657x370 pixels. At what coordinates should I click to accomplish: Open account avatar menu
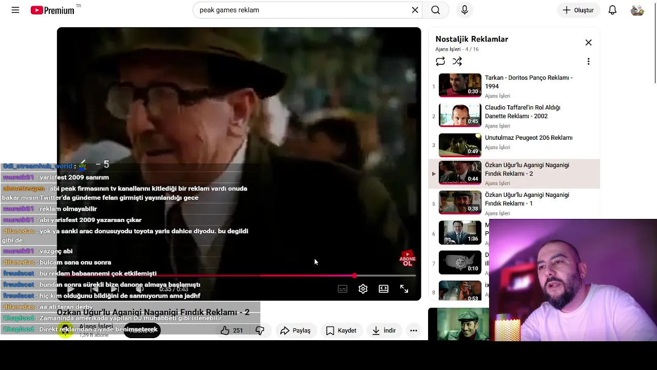(637, 10)
